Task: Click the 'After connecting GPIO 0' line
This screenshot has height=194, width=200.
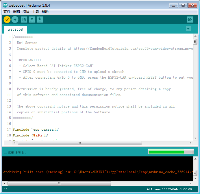Action: (x=106, y=77)
